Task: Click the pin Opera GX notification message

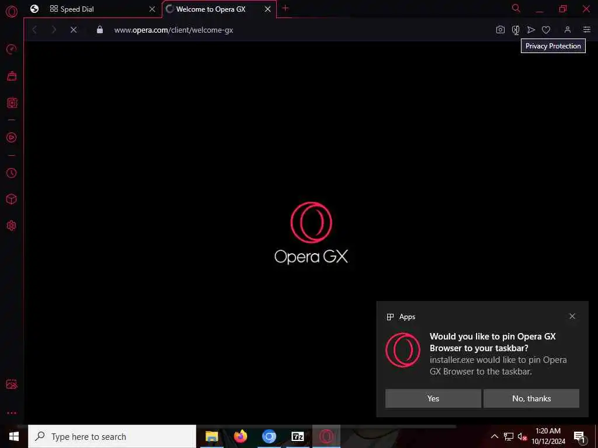Action: pos(498,354)
